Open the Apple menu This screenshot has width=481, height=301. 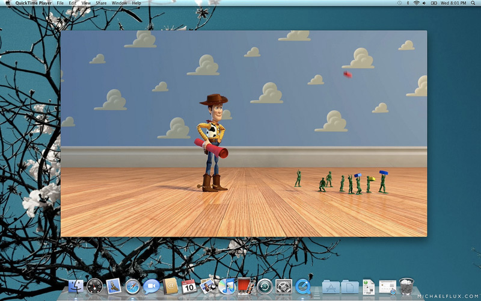click(x=8, y=3)
